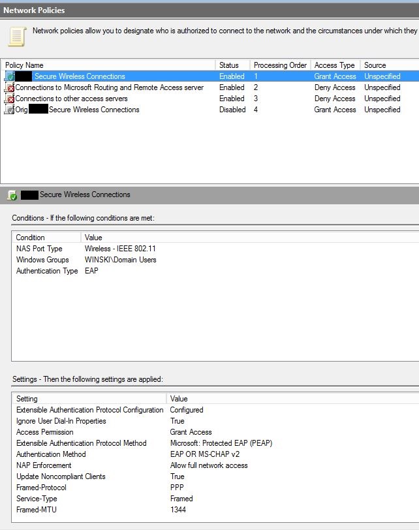Click the Configured value

187,410
